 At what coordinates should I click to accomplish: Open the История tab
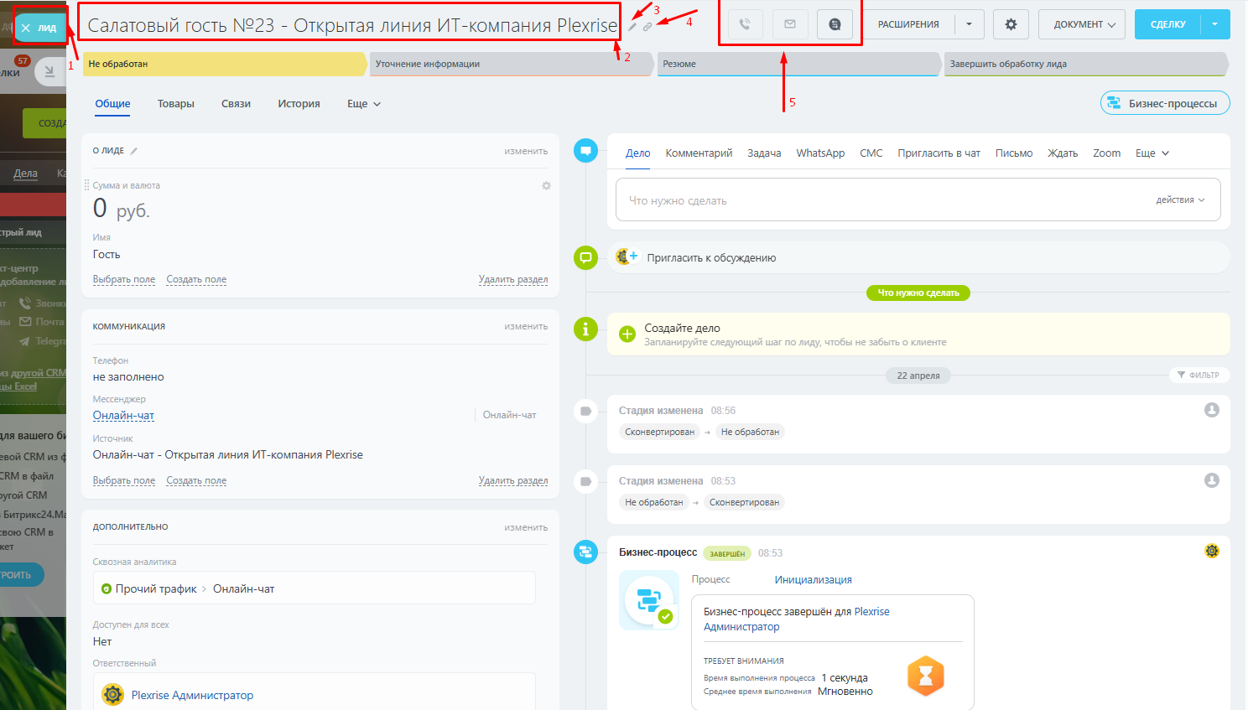(x=299, y=104)
